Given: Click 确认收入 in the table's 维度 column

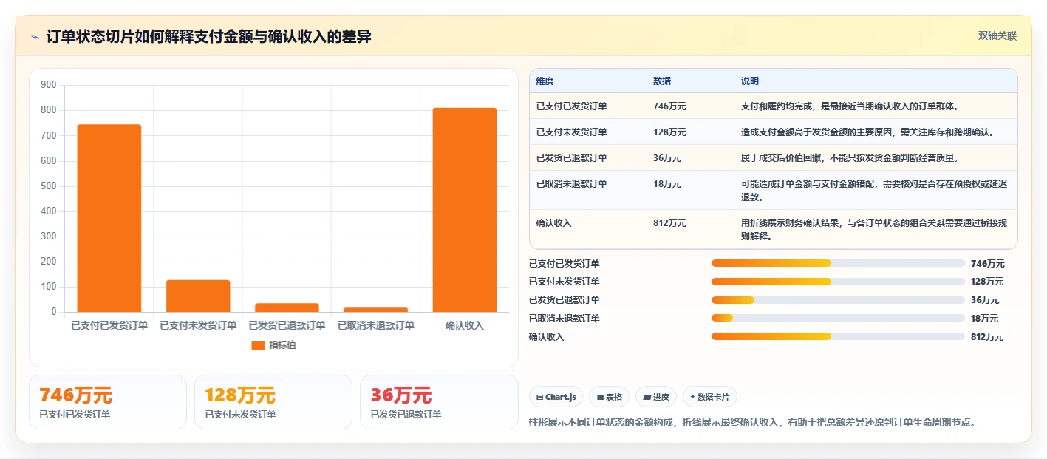Looking at the screenshot, I should coord(554,223).
